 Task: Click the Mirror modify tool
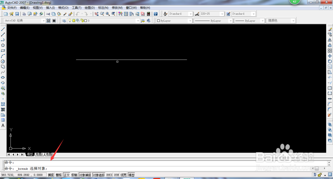click(330, 40)
